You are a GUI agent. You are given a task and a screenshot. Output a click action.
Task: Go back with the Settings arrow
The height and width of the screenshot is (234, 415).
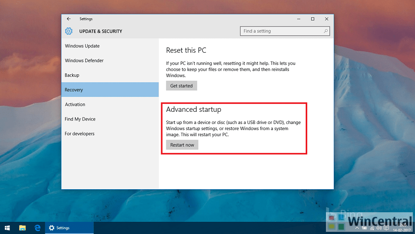tap(69, 19)
